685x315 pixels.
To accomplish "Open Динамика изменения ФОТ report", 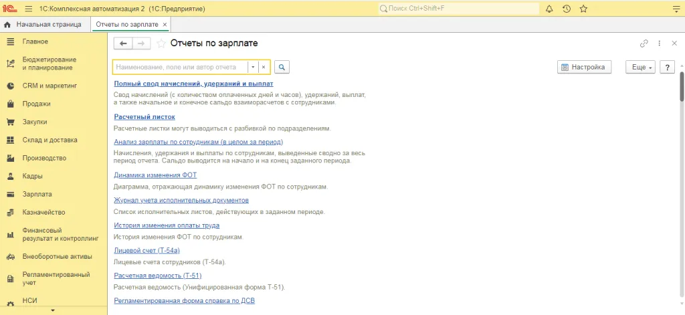I will coord(155,175).
